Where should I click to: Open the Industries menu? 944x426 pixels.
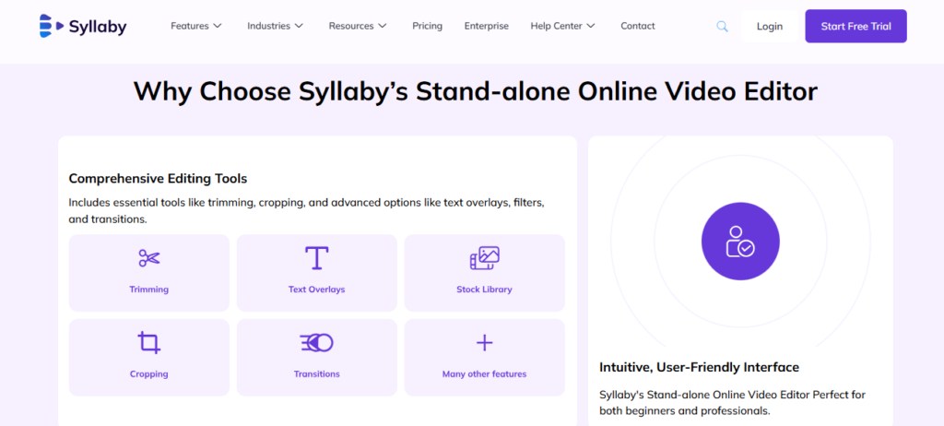(x=275, y=26)
